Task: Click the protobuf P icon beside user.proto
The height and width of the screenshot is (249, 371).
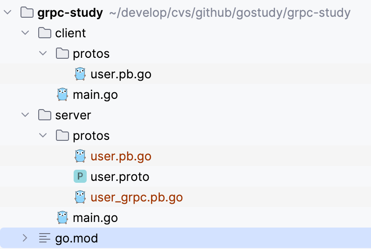Action: click(80, 177)
